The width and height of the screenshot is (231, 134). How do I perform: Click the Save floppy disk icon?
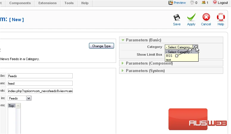coord(177,17)
